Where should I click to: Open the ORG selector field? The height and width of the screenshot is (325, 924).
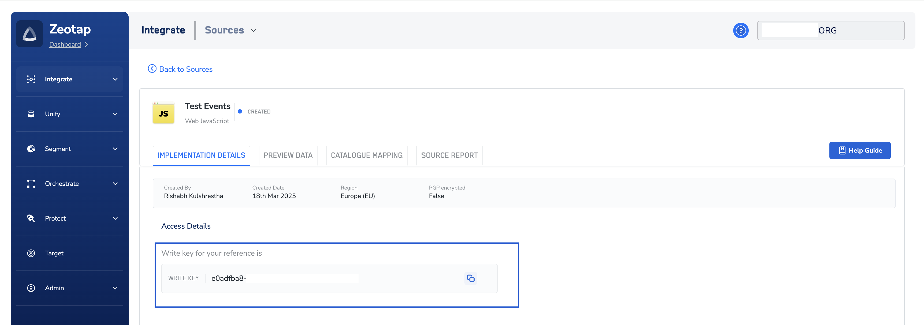coord(830,31)
